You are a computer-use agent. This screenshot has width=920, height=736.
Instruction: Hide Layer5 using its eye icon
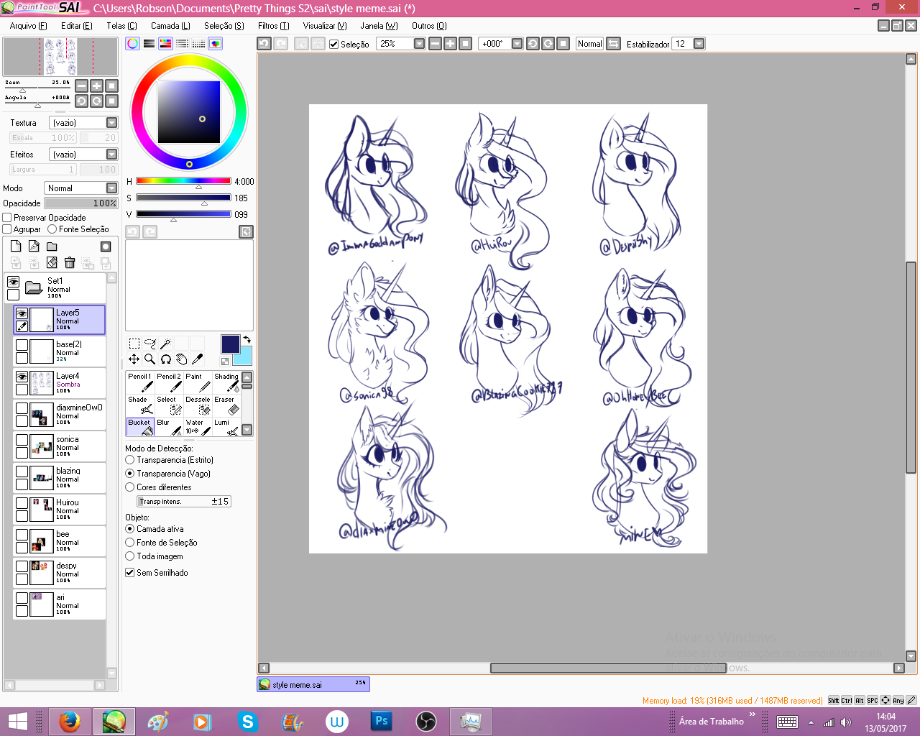(22, 313)
